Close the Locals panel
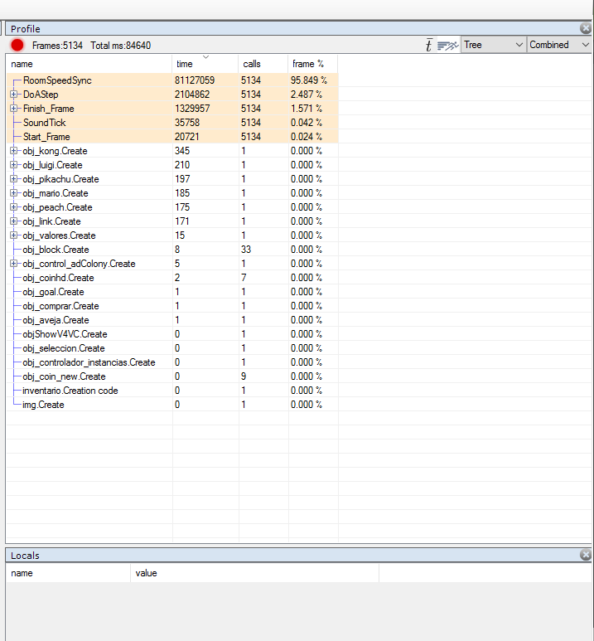Image resolution: width=594 pixels, height=641 pixels. (x=586, y=555)
